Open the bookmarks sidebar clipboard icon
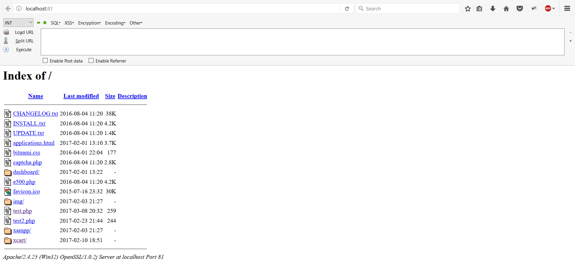The height and width of the screenshot is (269, 575). pos(479,8)
